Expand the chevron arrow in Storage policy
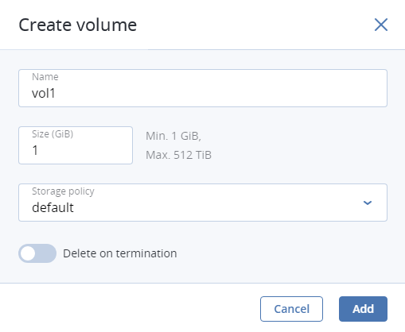405x332 pixels. (x=368, y=203)
